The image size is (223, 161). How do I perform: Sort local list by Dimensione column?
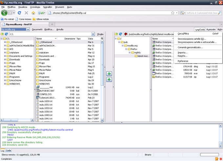[x=70, y=39]
